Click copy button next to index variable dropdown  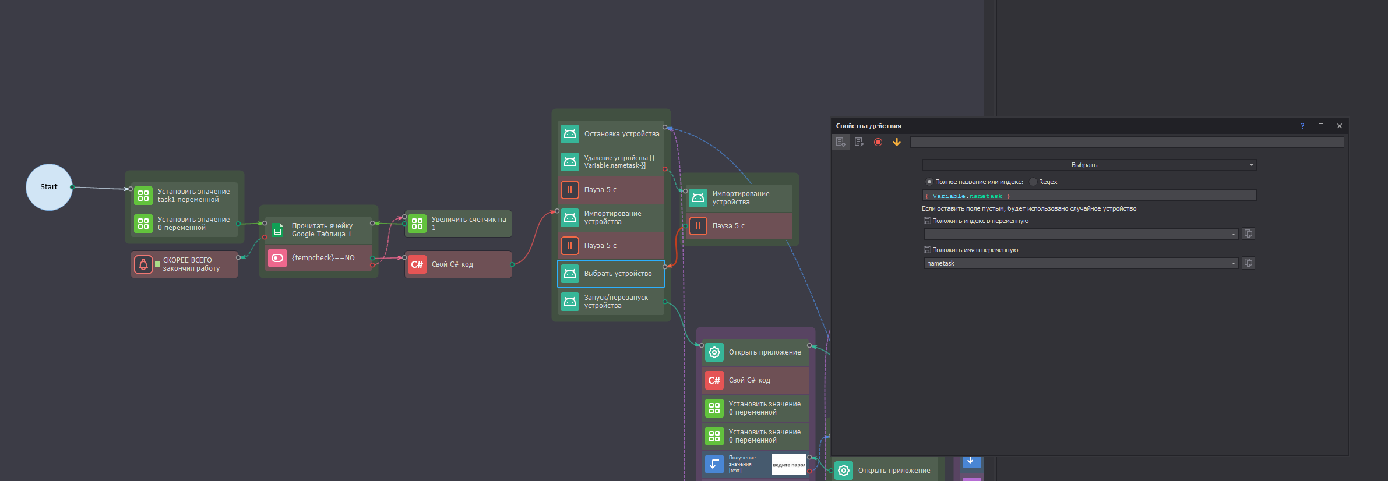tap(1248, 234)
